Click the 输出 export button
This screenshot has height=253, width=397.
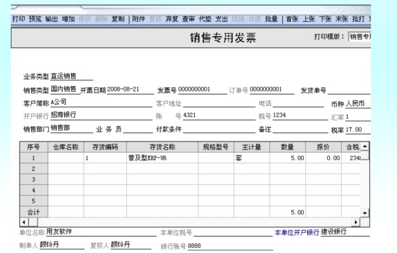pos(51,19)
